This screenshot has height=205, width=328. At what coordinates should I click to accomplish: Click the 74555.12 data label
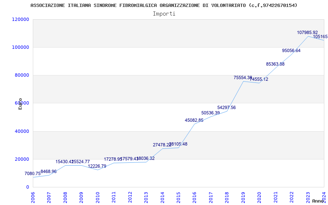[x=259, y=79]
